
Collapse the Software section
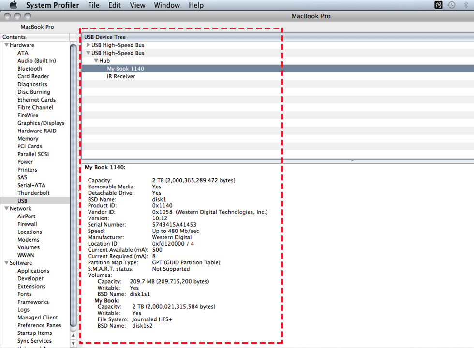[x=6, y=263]
